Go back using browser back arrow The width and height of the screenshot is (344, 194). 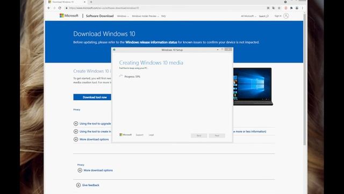coord(49,8)
